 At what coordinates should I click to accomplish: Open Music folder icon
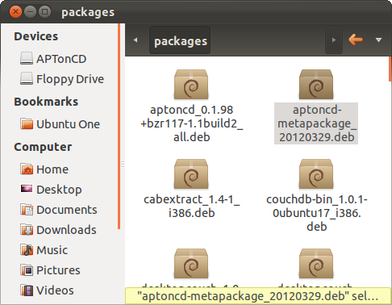27,249
